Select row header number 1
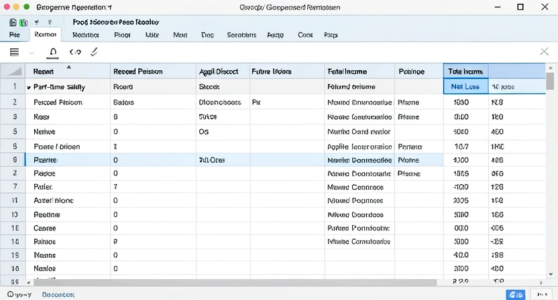Viewport: 558px width, 300px height. click(x=13, y=86)
